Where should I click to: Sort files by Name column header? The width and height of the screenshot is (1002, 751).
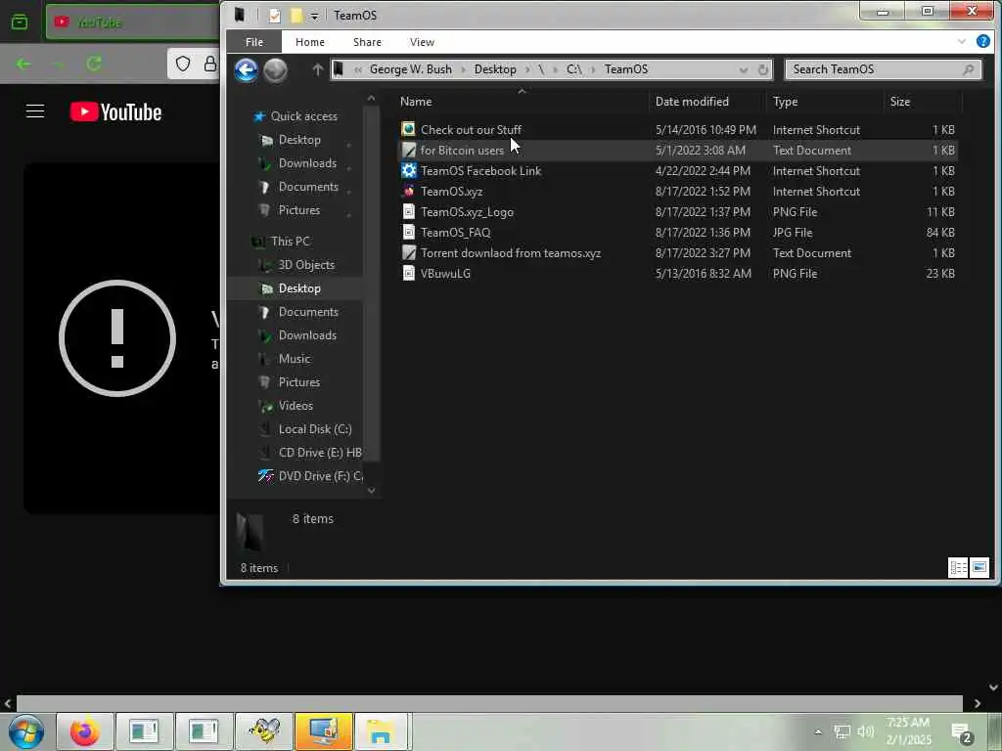tap(522, 102)
